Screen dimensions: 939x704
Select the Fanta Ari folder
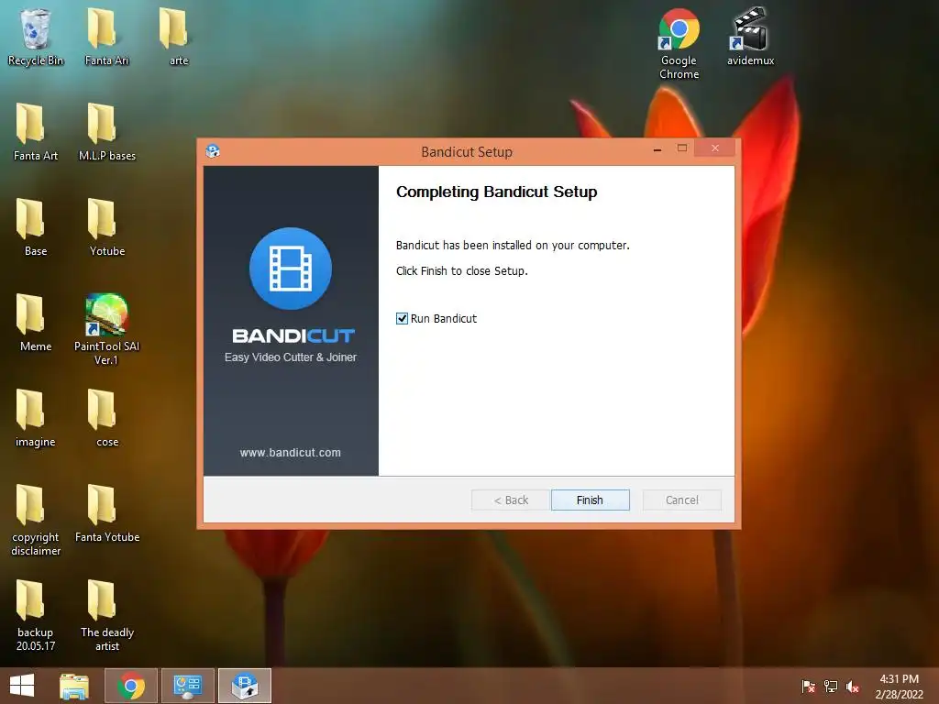[x=106, y=37]
